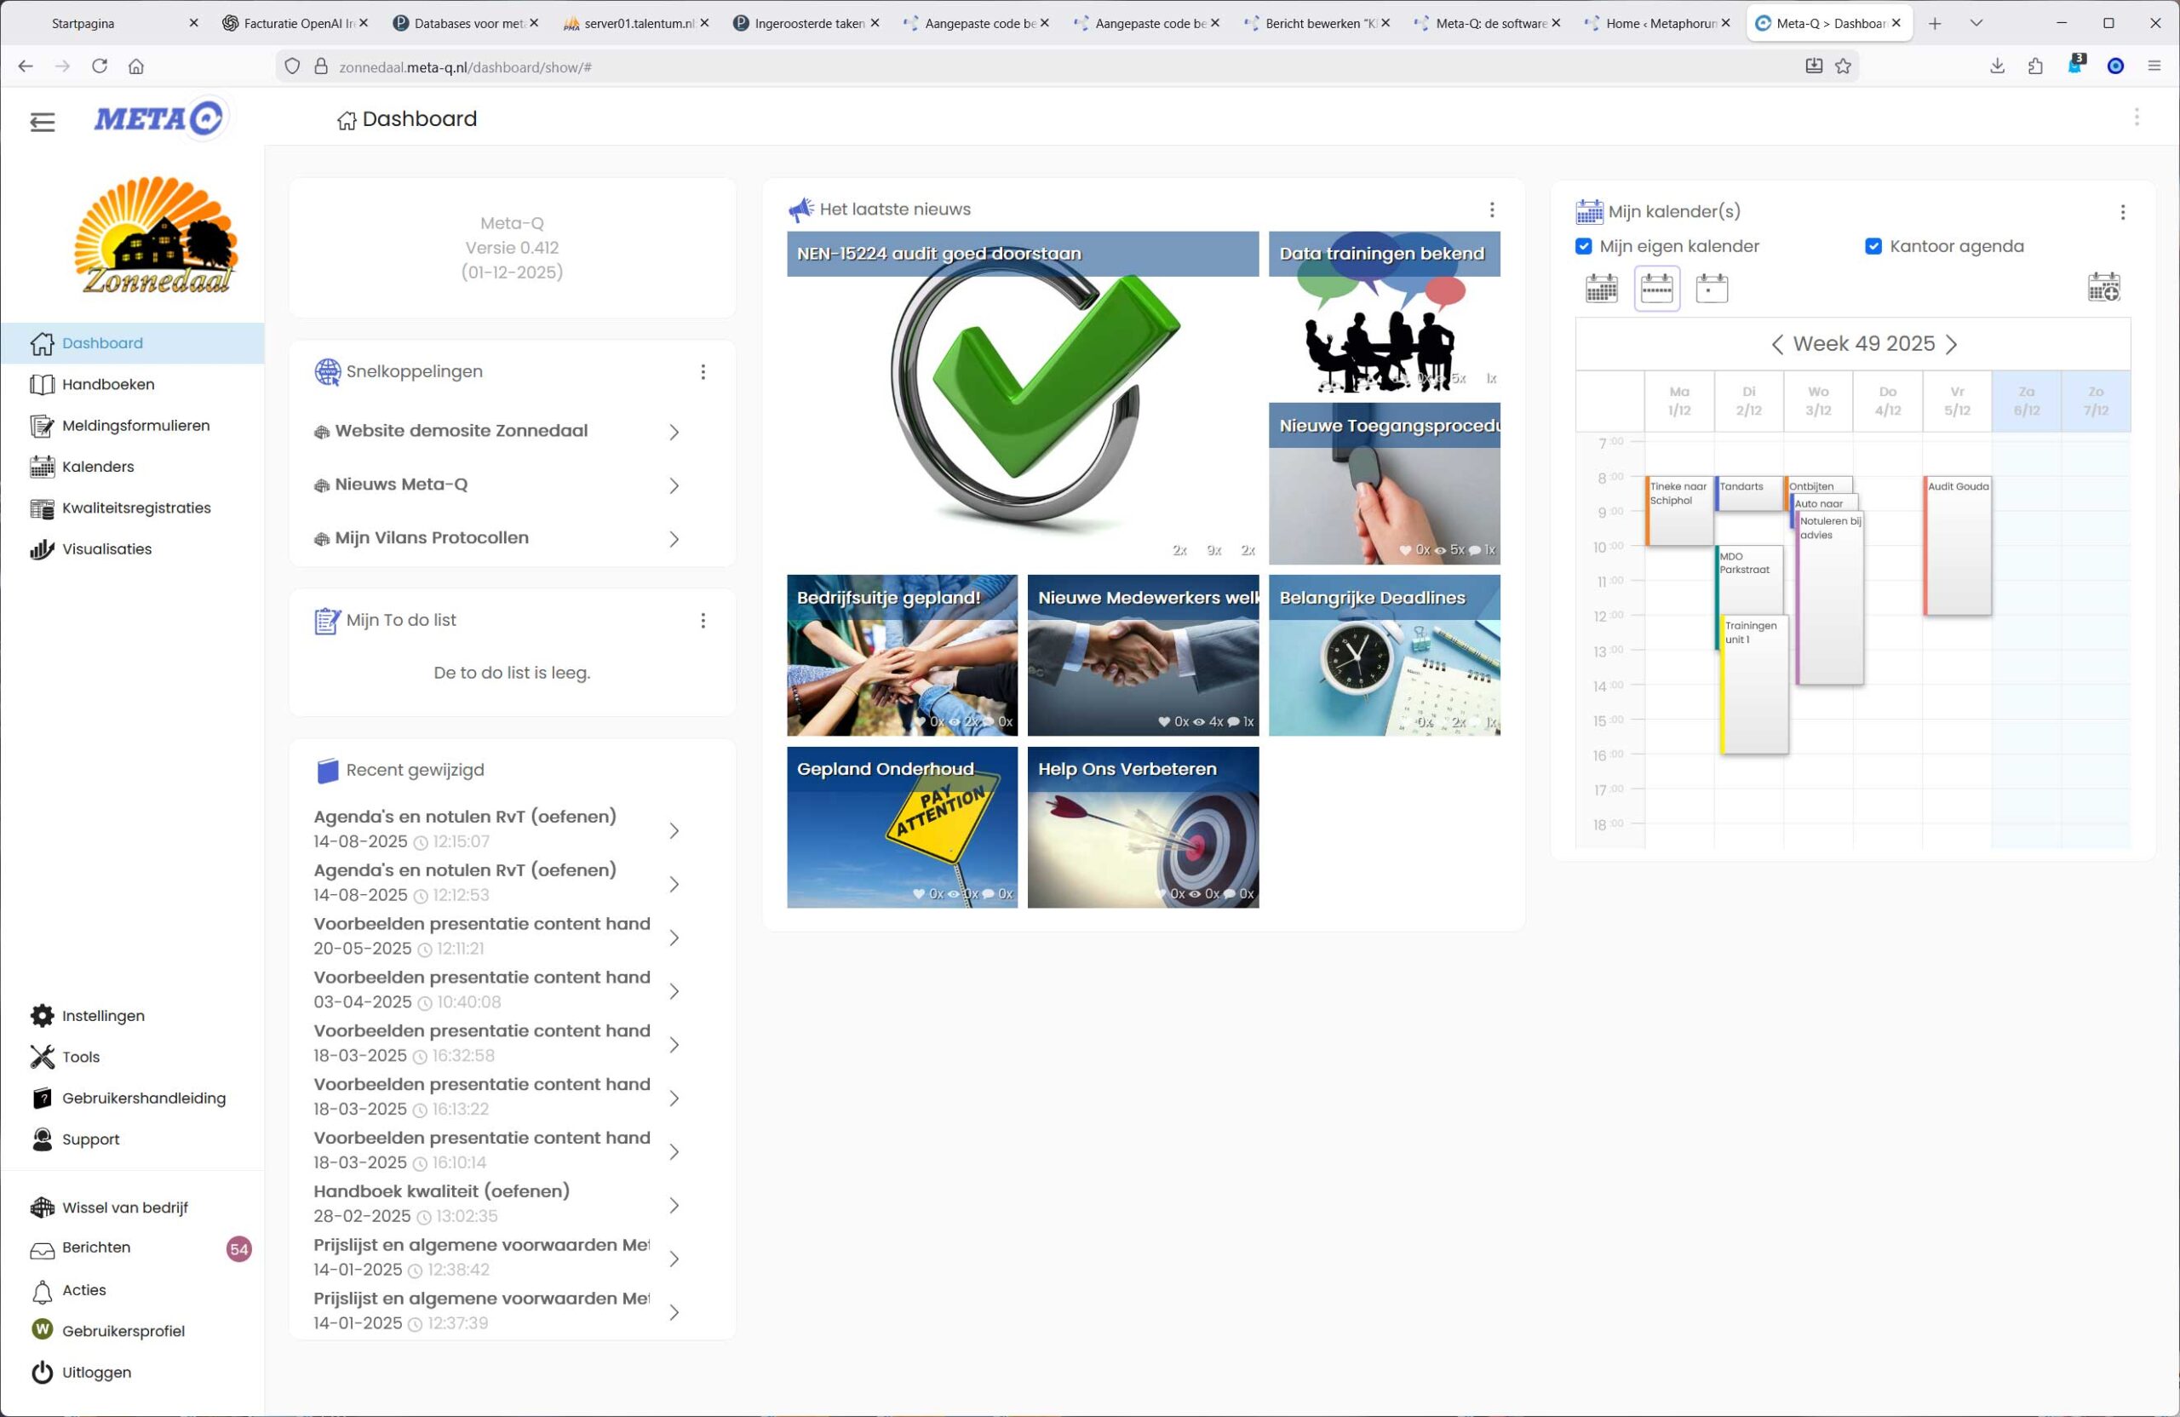Click the add calendar event icon
Screen dimensions: 2180x1417
[x=2103, y=288]
